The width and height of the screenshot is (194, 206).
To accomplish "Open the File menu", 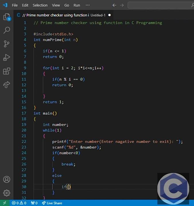I will [x=15, y=5].
